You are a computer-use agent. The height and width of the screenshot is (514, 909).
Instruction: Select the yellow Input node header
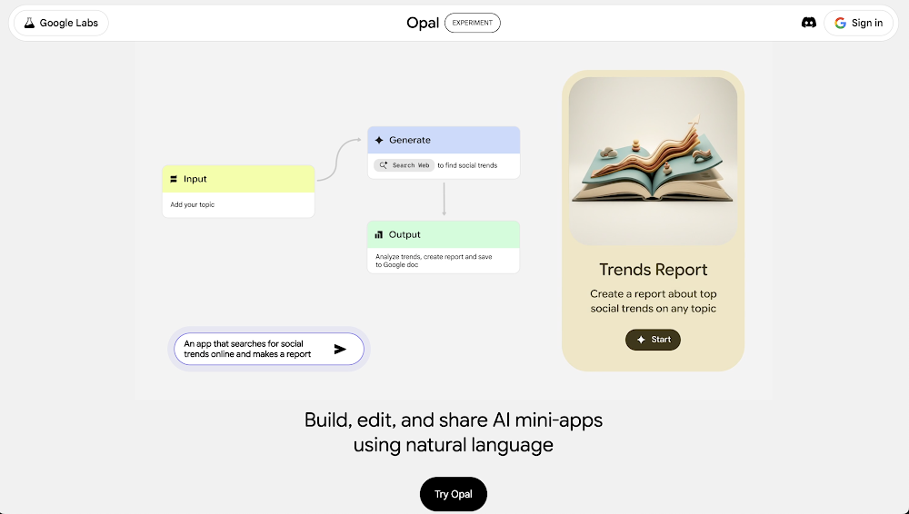point(238,179)
